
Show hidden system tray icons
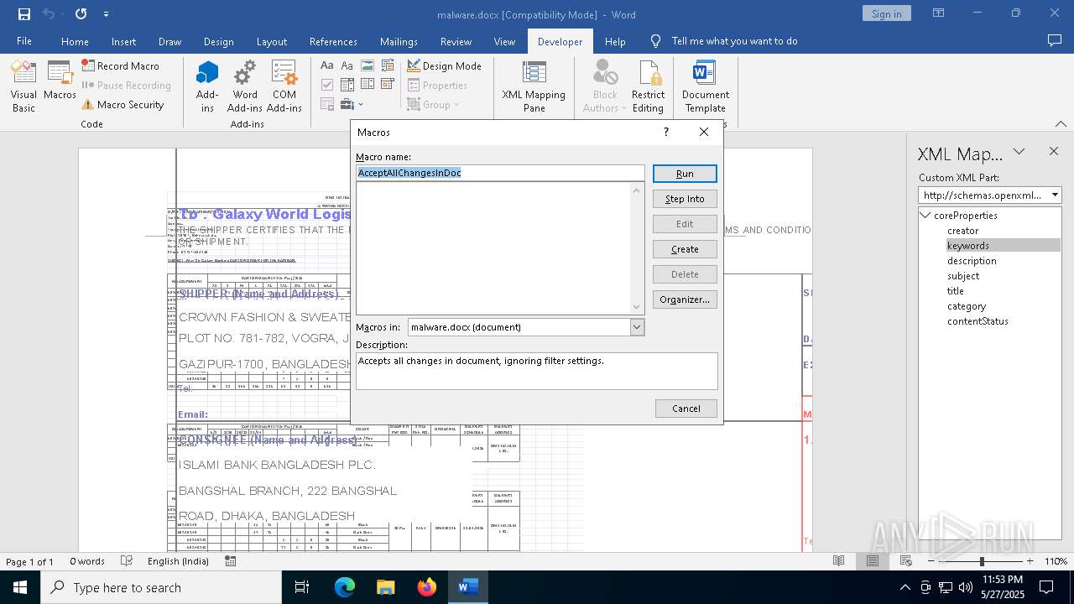pyautogui.click(x=905, y=587)
